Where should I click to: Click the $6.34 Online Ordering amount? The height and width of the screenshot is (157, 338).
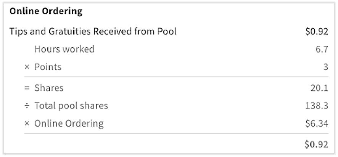317,124
